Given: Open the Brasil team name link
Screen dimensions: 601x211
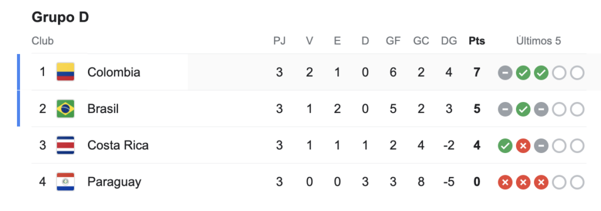Looking at the screenshot, I should [x=103, y=109].
